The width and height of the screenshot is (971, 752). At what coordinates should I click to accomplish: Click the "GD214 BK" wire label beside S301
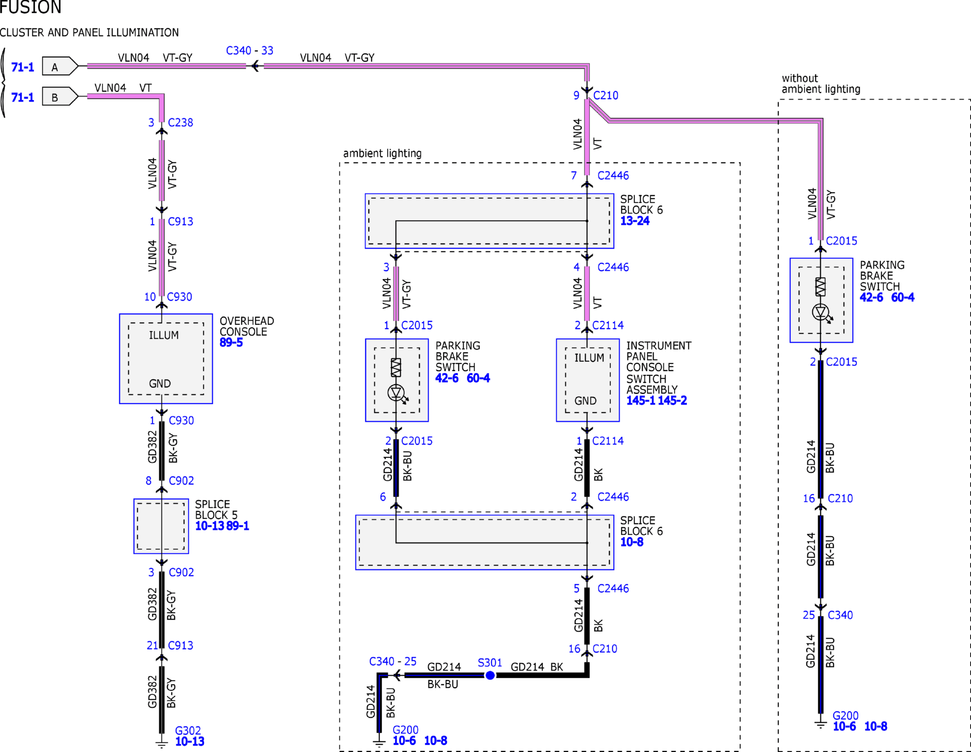click(537, 667)
